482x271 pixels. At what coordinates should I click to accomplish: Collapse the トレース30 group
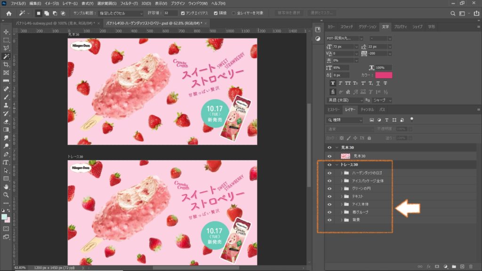[x=337, y=165]
